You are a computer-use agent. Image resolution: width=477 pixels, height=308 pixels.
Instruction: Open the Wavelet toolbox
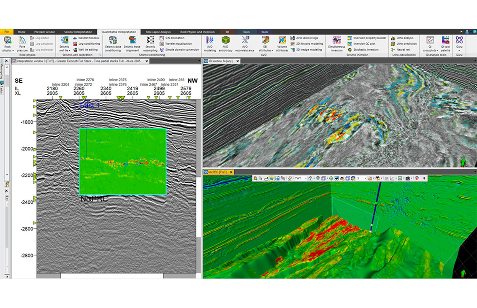click(86, 38)
